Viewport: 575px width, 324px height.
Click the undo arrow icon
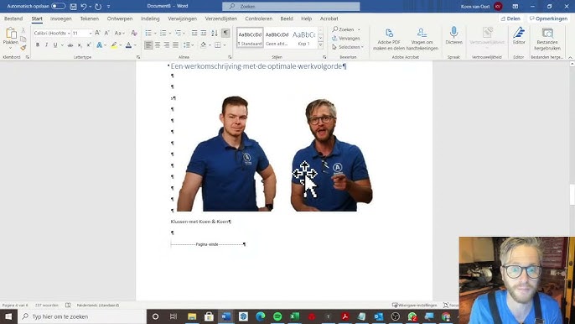[84, 6]
